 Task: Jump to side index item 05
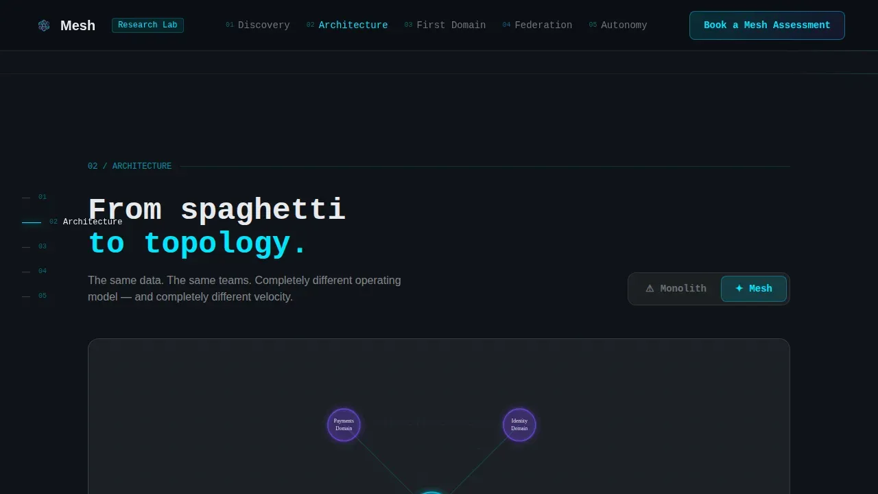(x=34, y=296)
